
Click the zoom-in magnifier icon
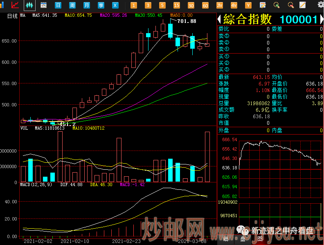point(277,5)
